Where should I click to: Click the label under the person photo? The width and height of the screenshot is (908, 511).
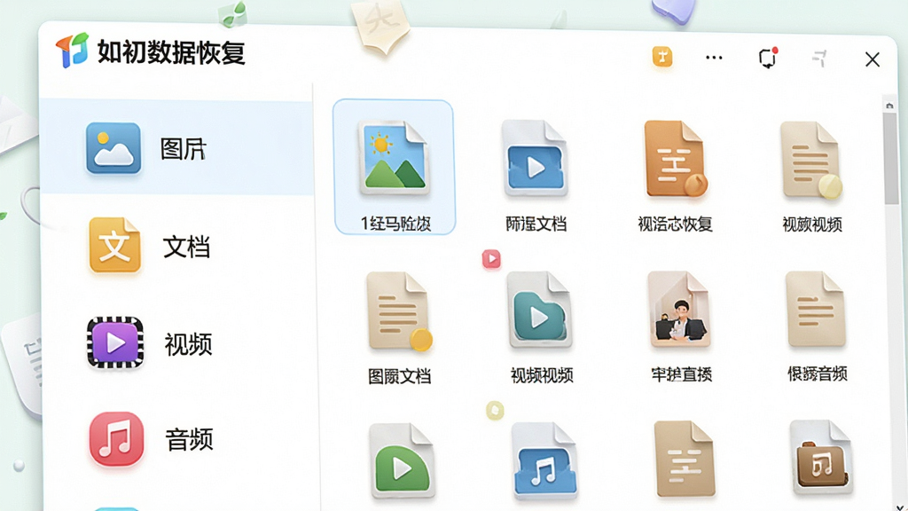tap(682, 375)
